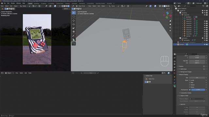The image size is (209, 117).
Task: Open the outliner filter funnel
Action: 203,6
